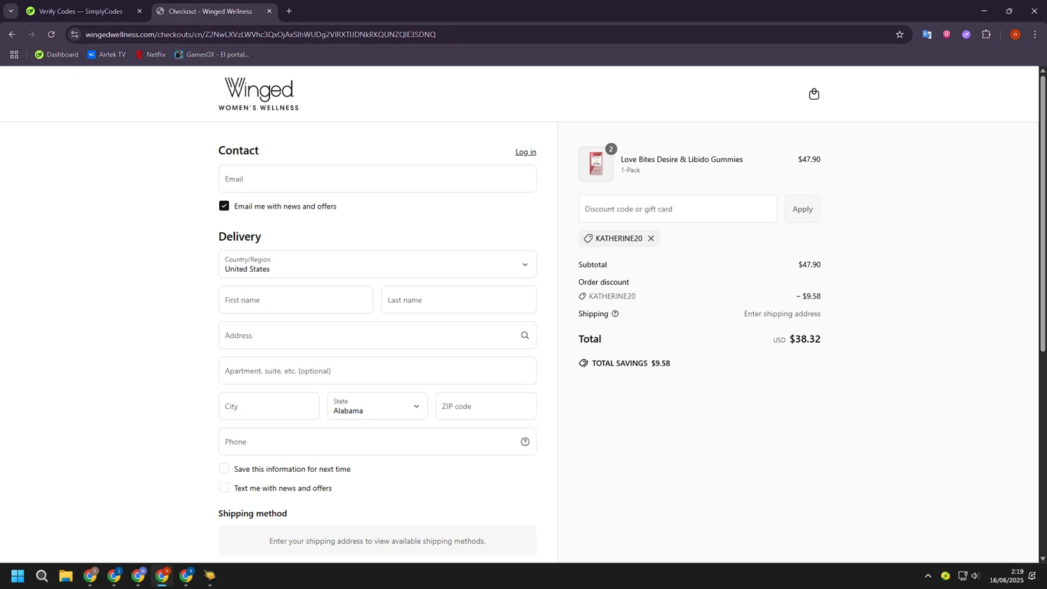
Task: Expand the Country/Region dropdown
Action: tap(377, 264)
